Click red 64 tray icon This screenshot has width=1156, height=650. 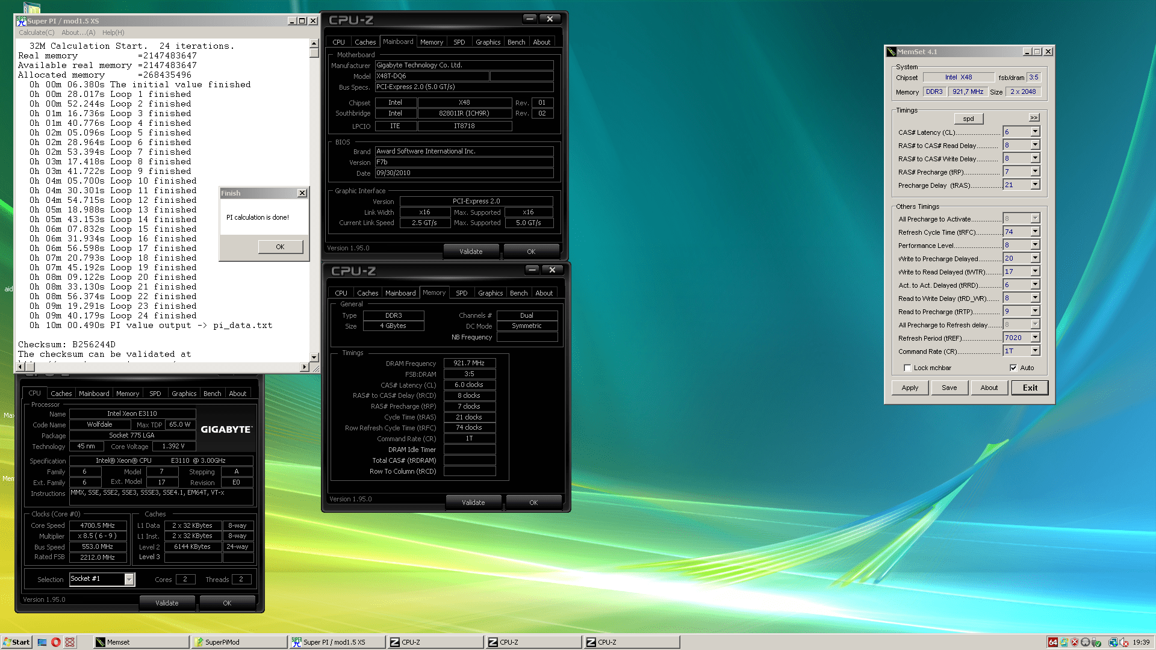point(1052,642)
